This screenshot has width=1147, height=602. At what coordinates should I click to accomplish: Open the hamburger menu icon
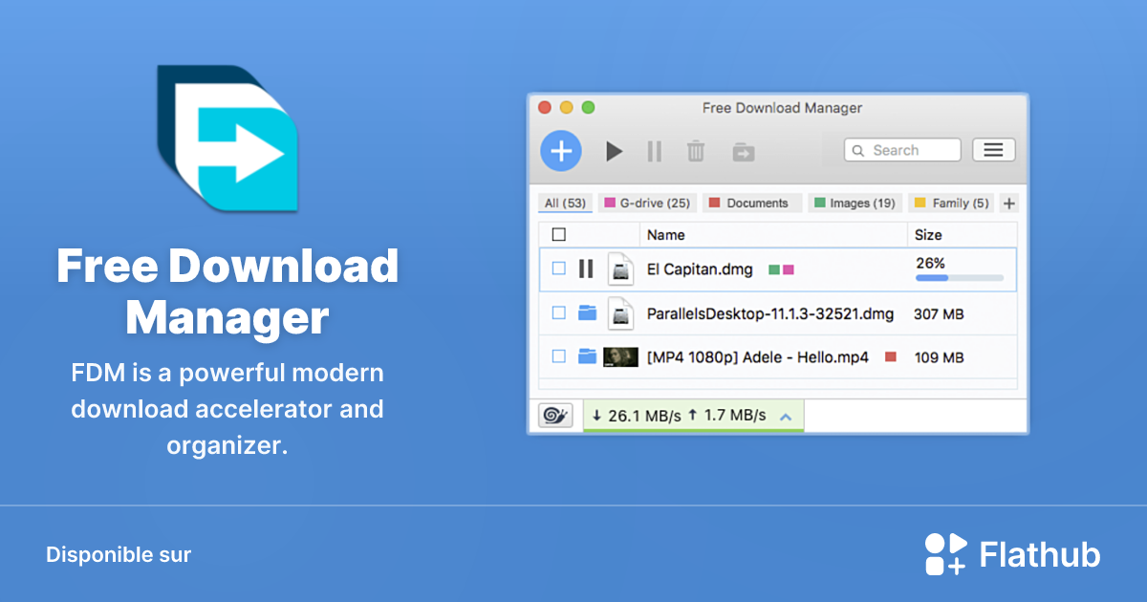[x=993, y=149]
